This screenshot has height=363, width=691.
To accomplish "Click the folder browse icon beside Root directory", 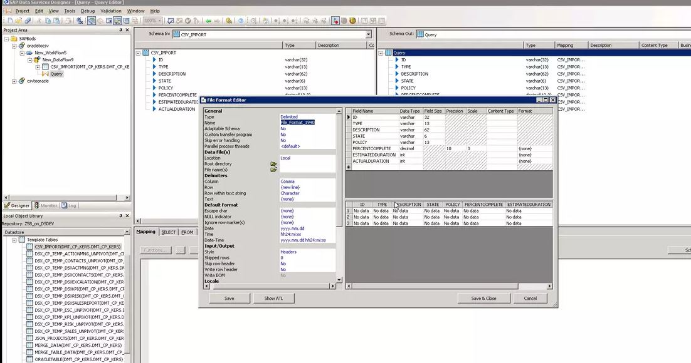I will (x=273, y=164).
